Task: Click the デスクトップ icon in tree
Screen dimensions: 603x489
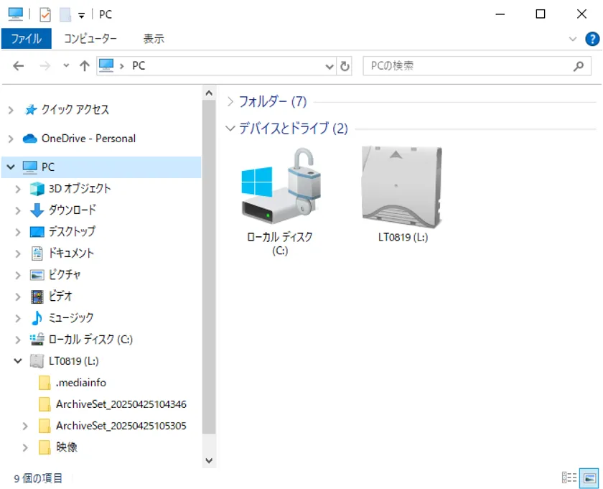Action: 37,232
